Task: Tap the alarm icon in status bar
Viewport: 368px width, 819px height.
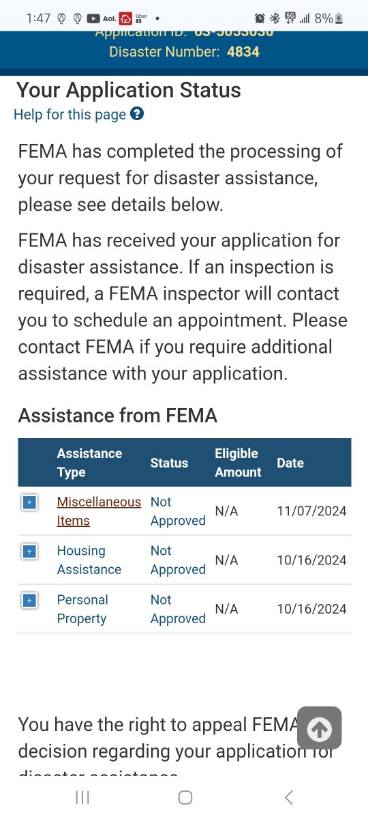Action: tap(260, 18)
